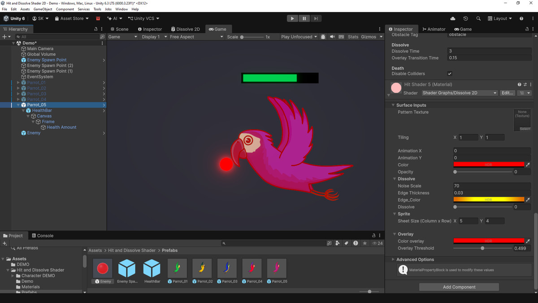Expand Parrot_01 in the Hierarchy
This screenshot has height=303, width=538.
[x=18, y=83]
